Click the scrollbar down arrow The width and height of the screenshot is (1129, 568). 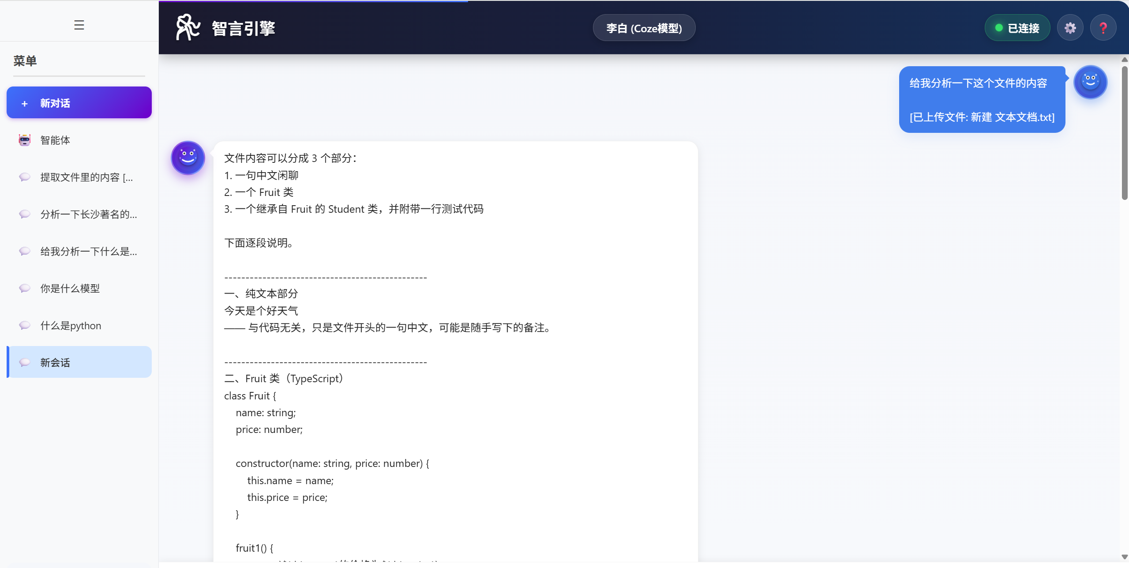coord(1125,557)
